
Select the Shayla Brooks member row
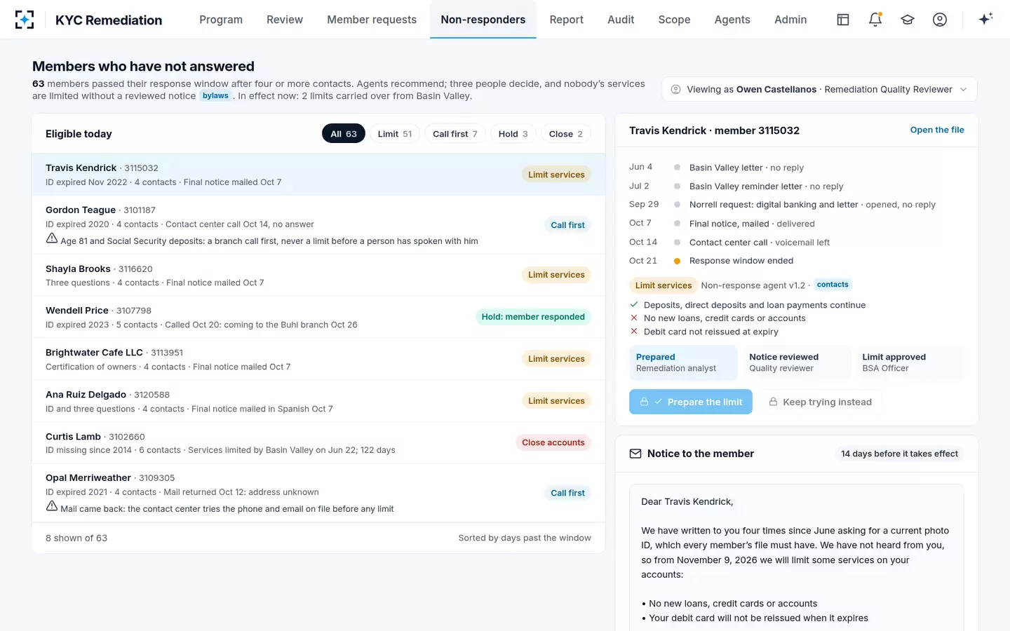(x=318, y=275)
